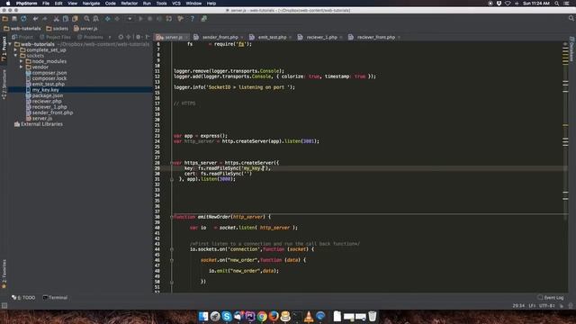Open Skype from the dock
The width and height of the screenshot is (576, 324).
click(227, 316)
